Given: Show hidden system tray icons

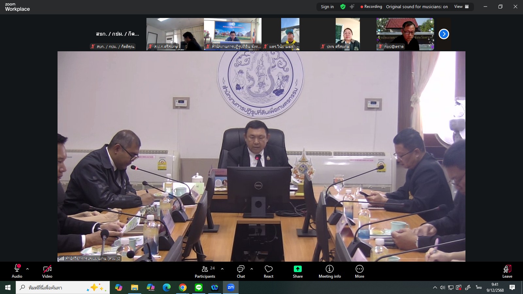Looking at the screenshot, I should pos(435,287).
